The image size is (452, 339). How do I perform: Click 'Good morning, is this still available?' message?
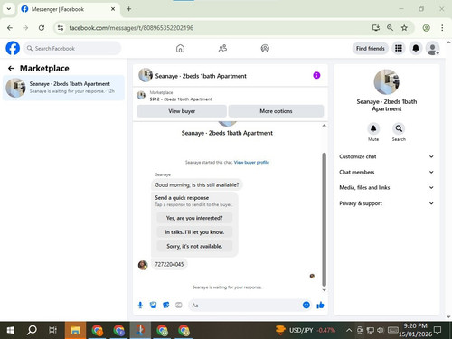click(197, 184)
